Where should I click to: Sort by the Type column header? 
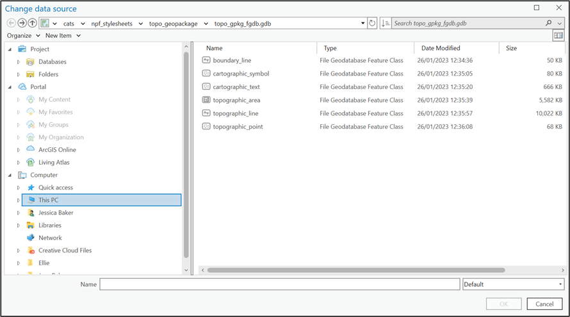pos(330,48)
